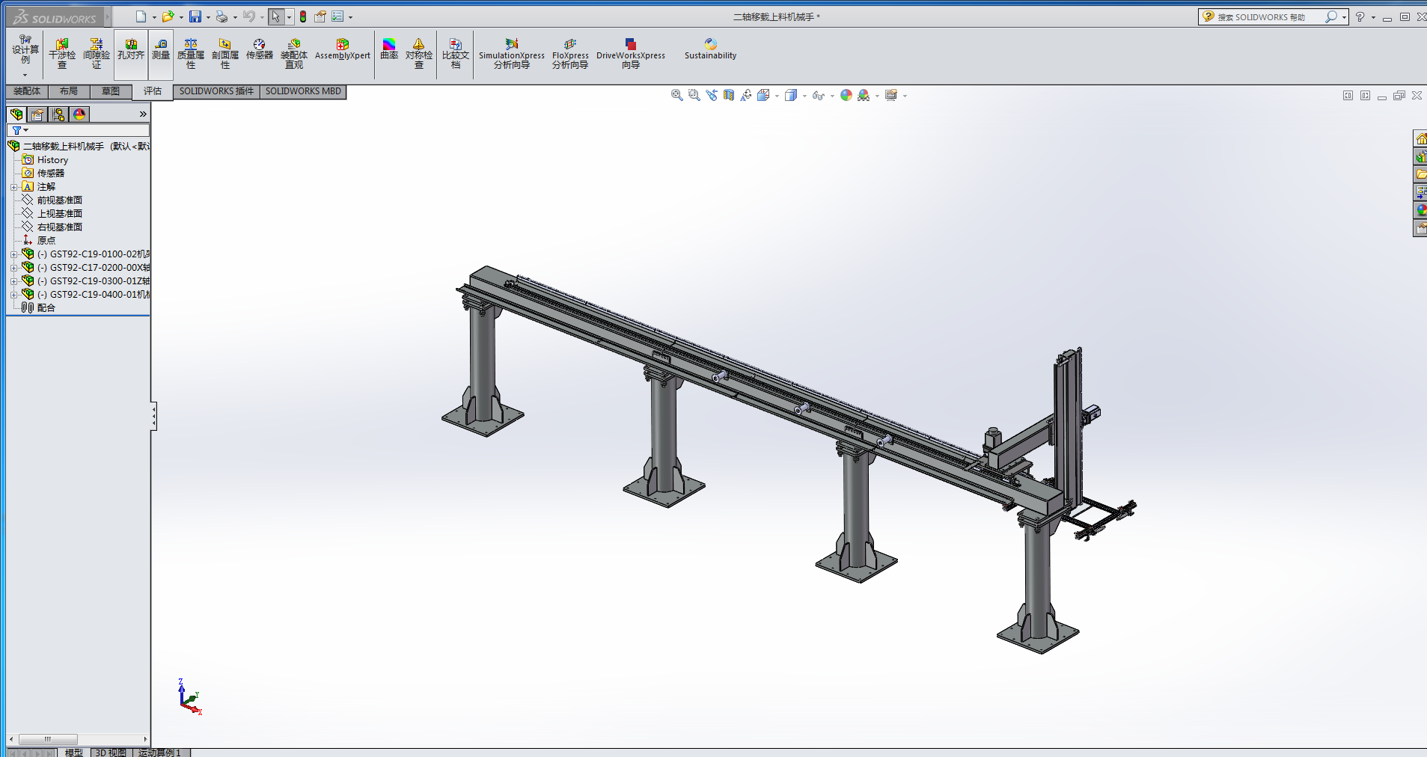
Task: Toggle the 孔对齐 hole alignment tool
Action: pos(131,49)
